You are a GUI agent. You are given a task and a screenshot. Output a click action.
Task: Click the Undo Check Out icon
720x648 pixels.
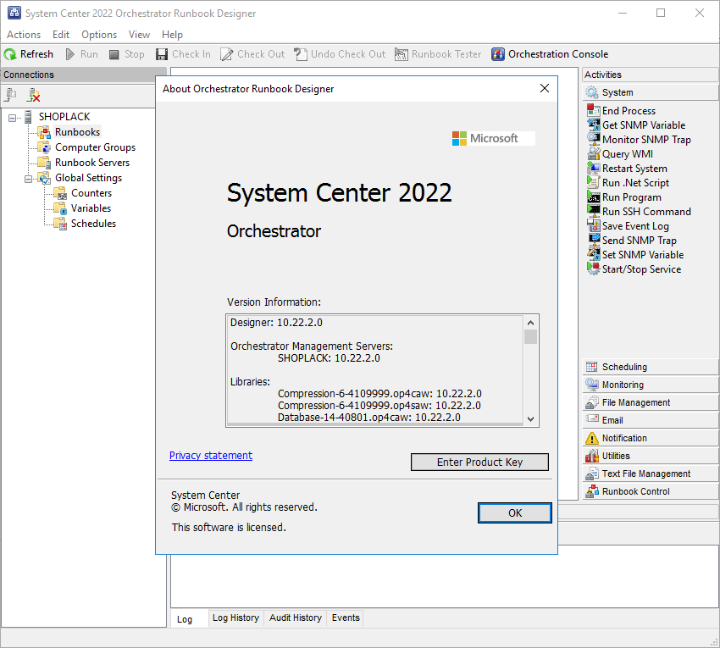(301, 54)
